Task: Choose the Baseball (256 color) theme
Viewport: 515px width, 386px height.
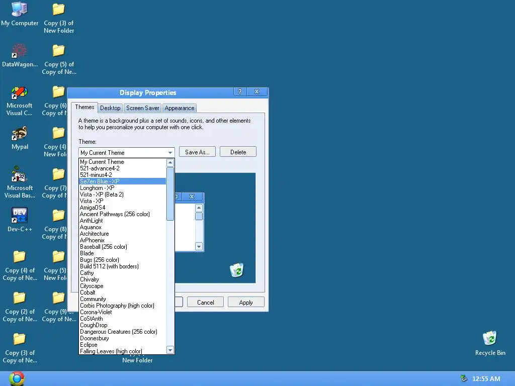Action: (x=123, y=247)
